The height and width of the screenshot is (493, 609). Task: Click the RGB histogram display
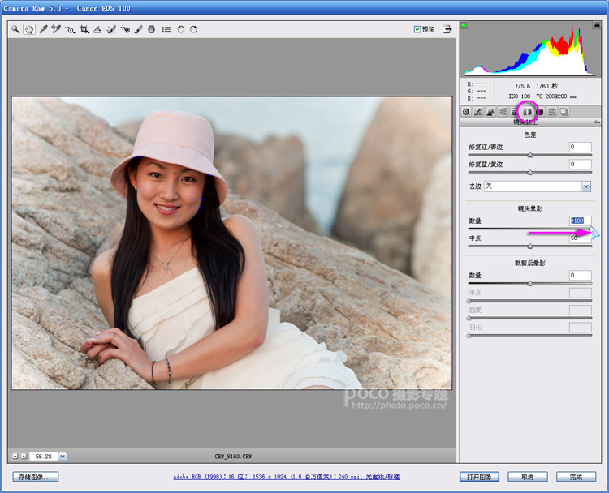click(x=529, y=49)
